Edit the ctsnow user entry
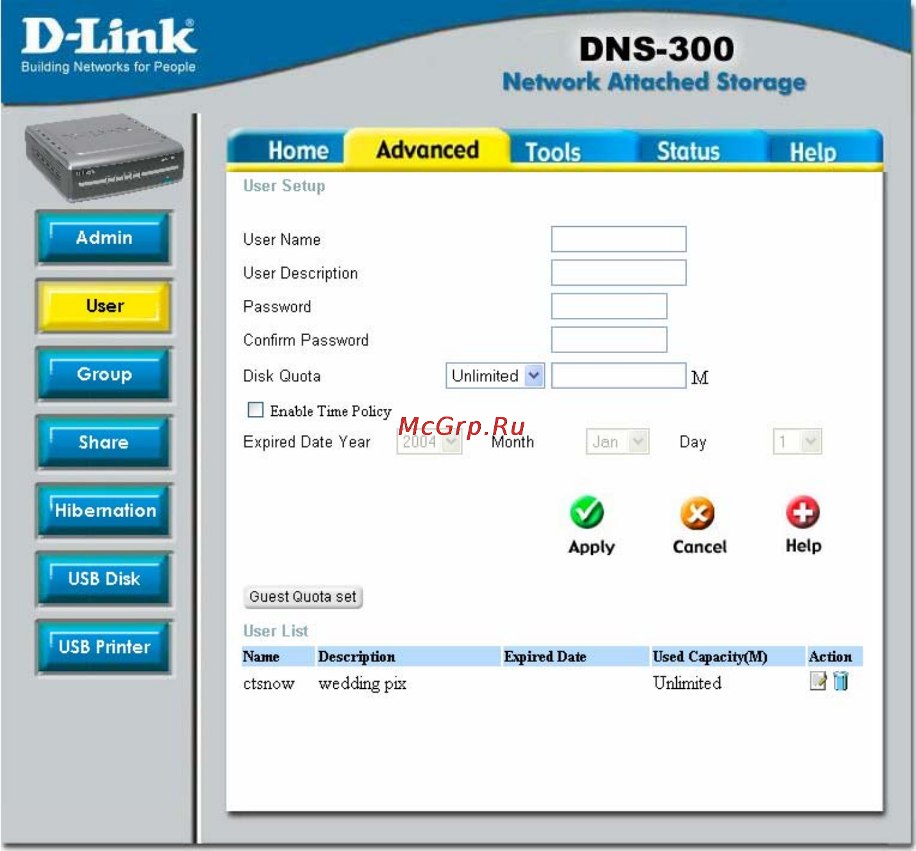This screenshot has width=916, height=851. [x=818, y=681]
